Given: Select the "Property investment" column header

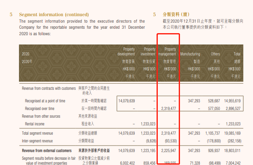Looking at the screenshot, I should (148, 51).
